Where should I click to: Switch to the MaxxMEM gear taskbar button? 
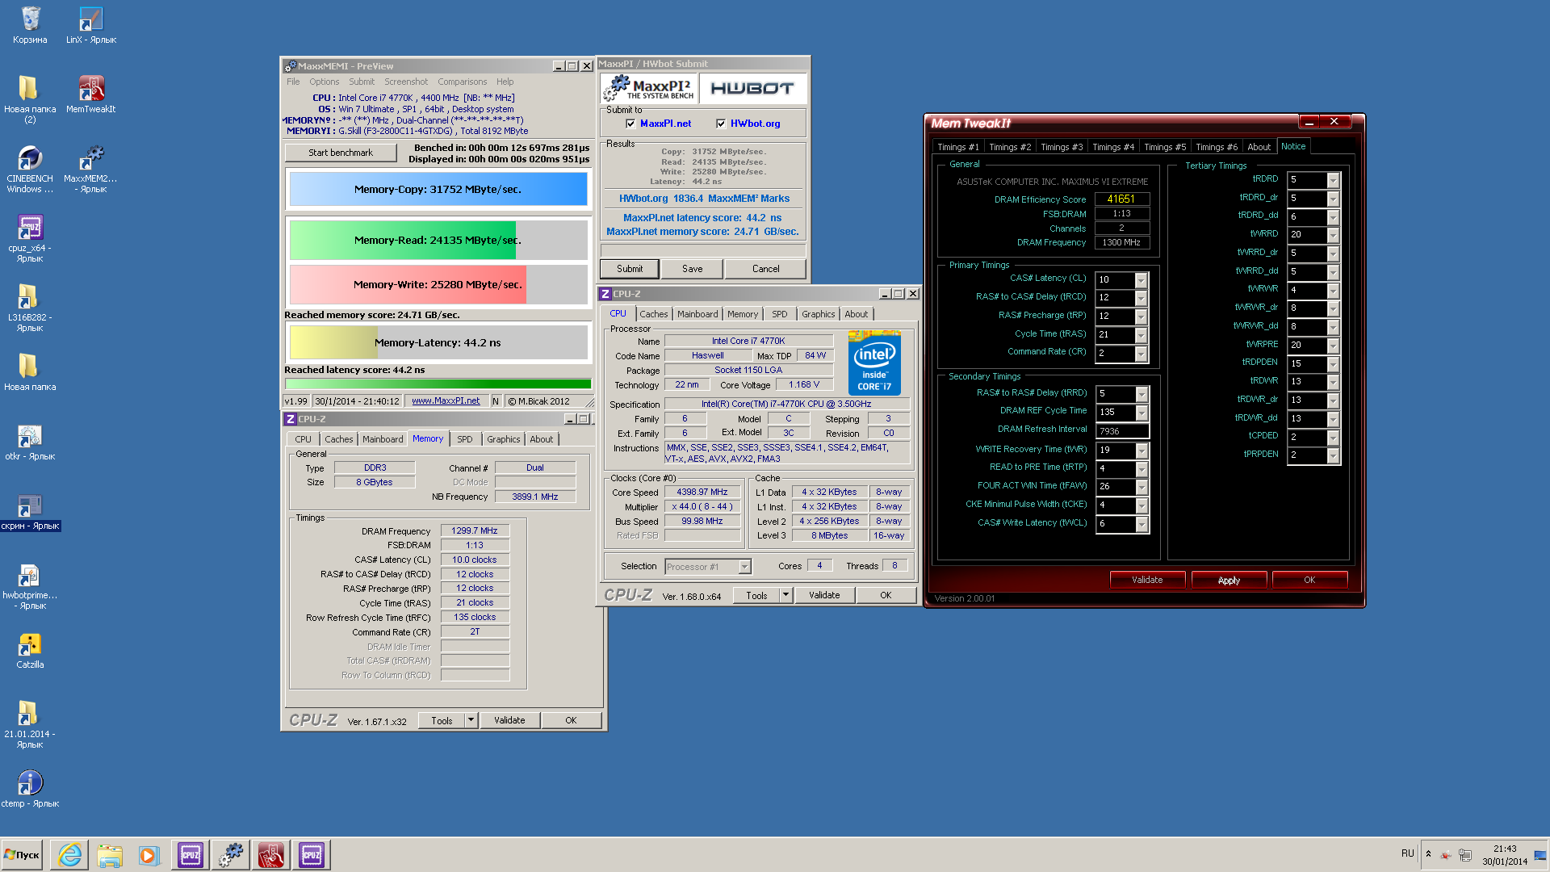231,854
